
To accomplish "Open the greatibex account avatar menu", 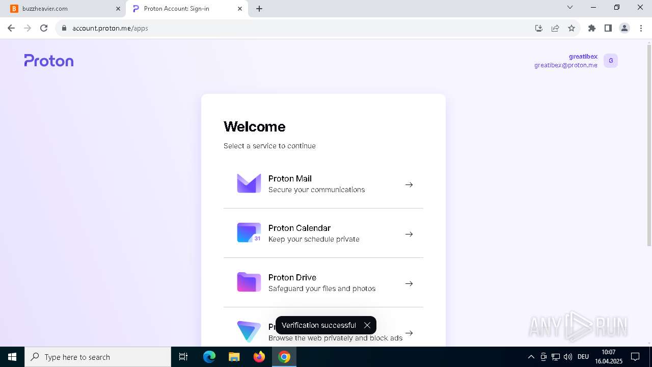I will (x=611, y=61).
